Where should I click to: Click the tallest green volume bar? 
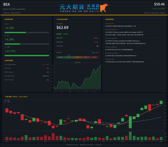pyautogui.click(x=130, y=136)
